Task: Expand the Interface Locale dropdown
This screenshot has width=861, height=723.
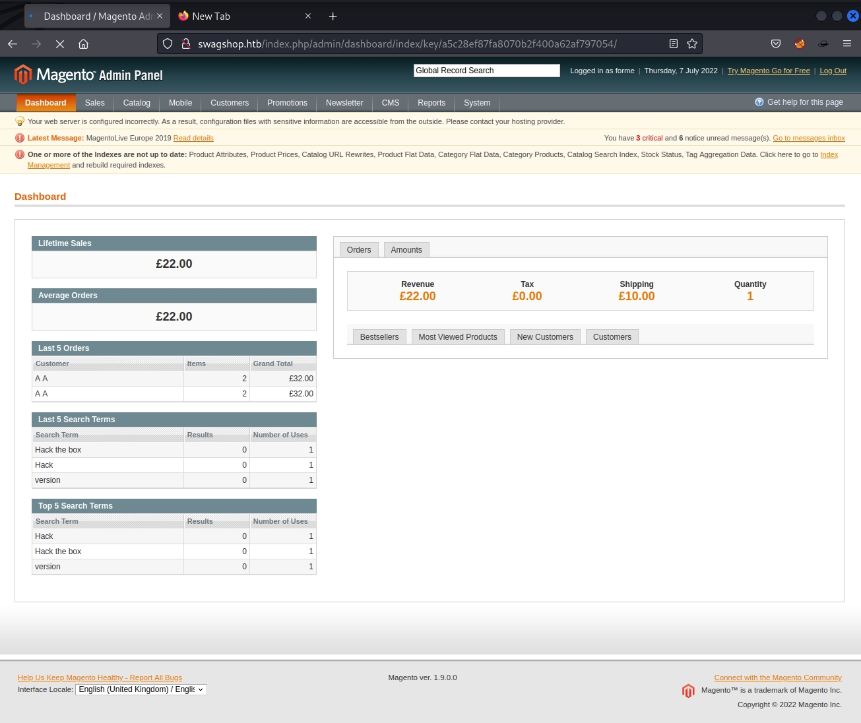Action: click(x=141, y=689)
